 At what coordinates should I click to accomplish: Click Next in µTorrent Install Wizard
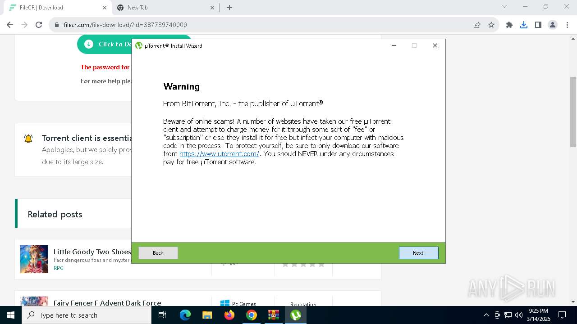click(x=418, y=253)
